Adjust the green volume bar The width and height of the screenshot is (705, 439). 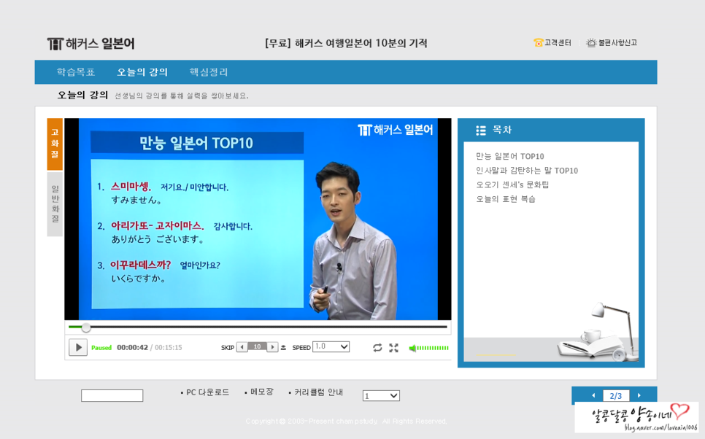coord(433,348)
